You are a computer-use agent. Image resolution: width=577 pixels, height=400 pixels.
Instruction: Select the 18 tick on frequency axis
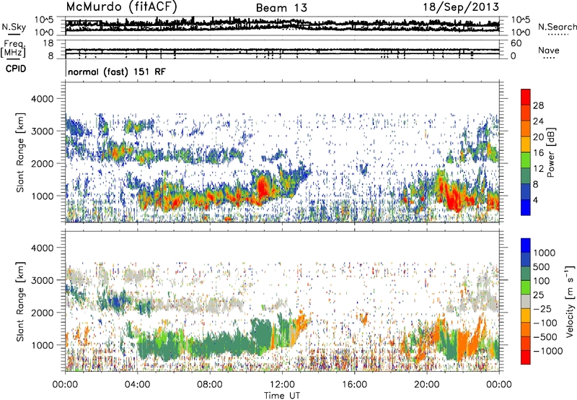[x=48, y=43]
